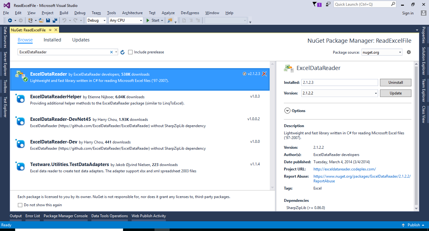Click the Quick Launch magnifier icon
The width and height of the screenshot is (429, 231).
click(393, 4)
